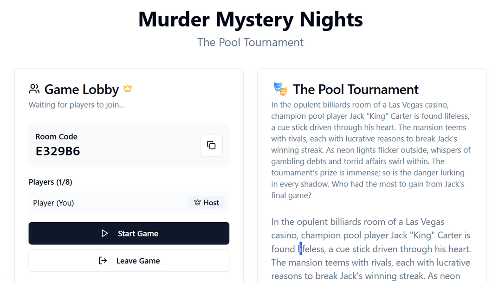Click the gold crown icon beside Game Lobby
492x282 pixels.
128,89
